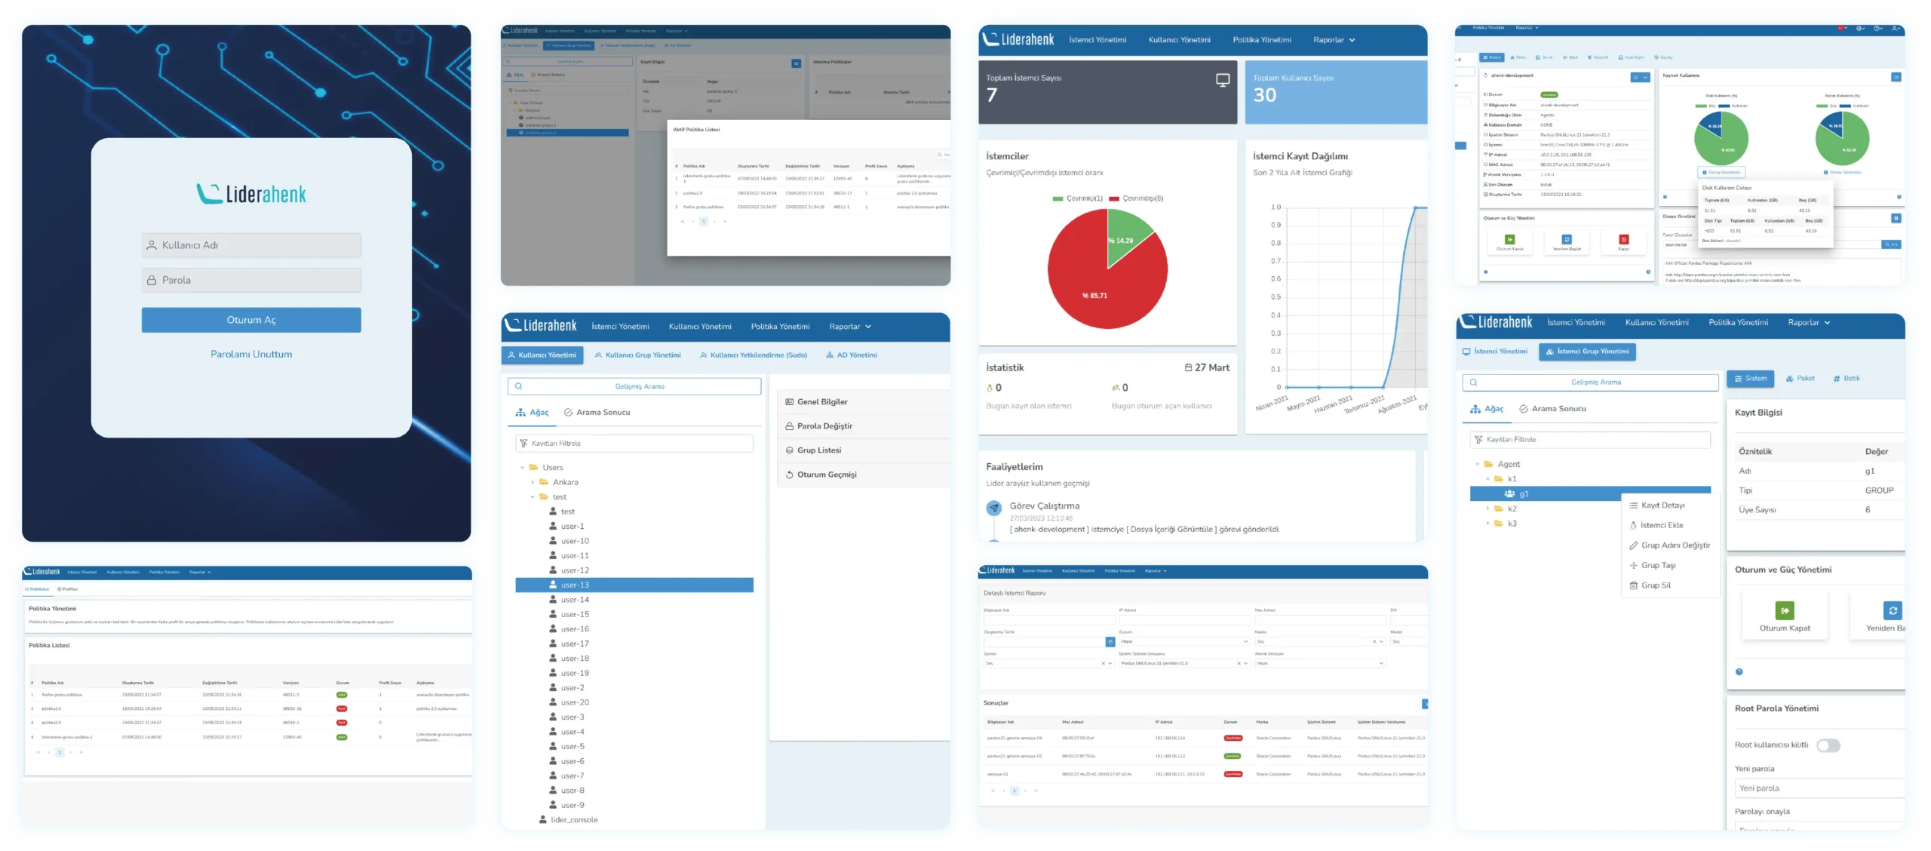Open Raporlar dropdown on client group management screen

pyautogui.click(x=1809, y=323)
